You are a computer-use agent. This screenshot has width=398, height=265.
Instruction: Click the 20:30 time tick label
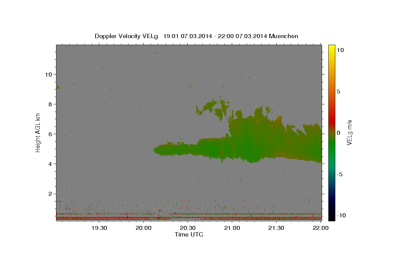[188, 228]
